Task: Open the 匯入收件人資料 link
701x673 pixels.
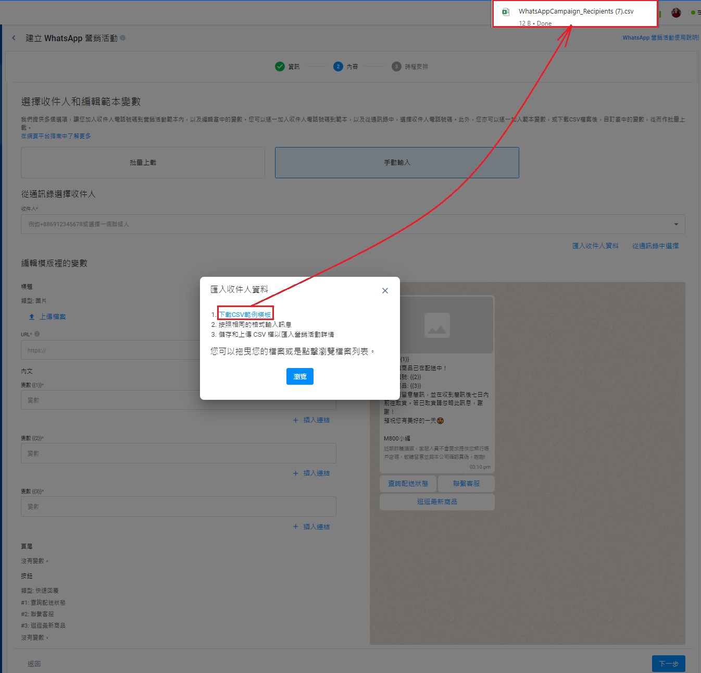Action: click(x=595, y=246)
